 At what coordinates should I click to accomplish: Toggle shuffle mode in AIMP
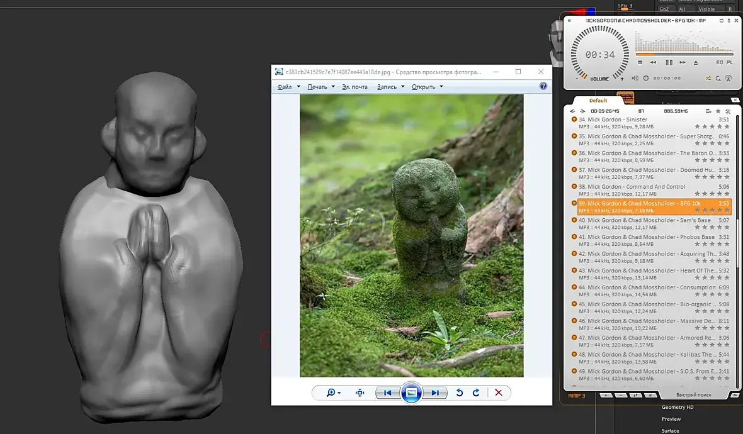pos(708,78)
